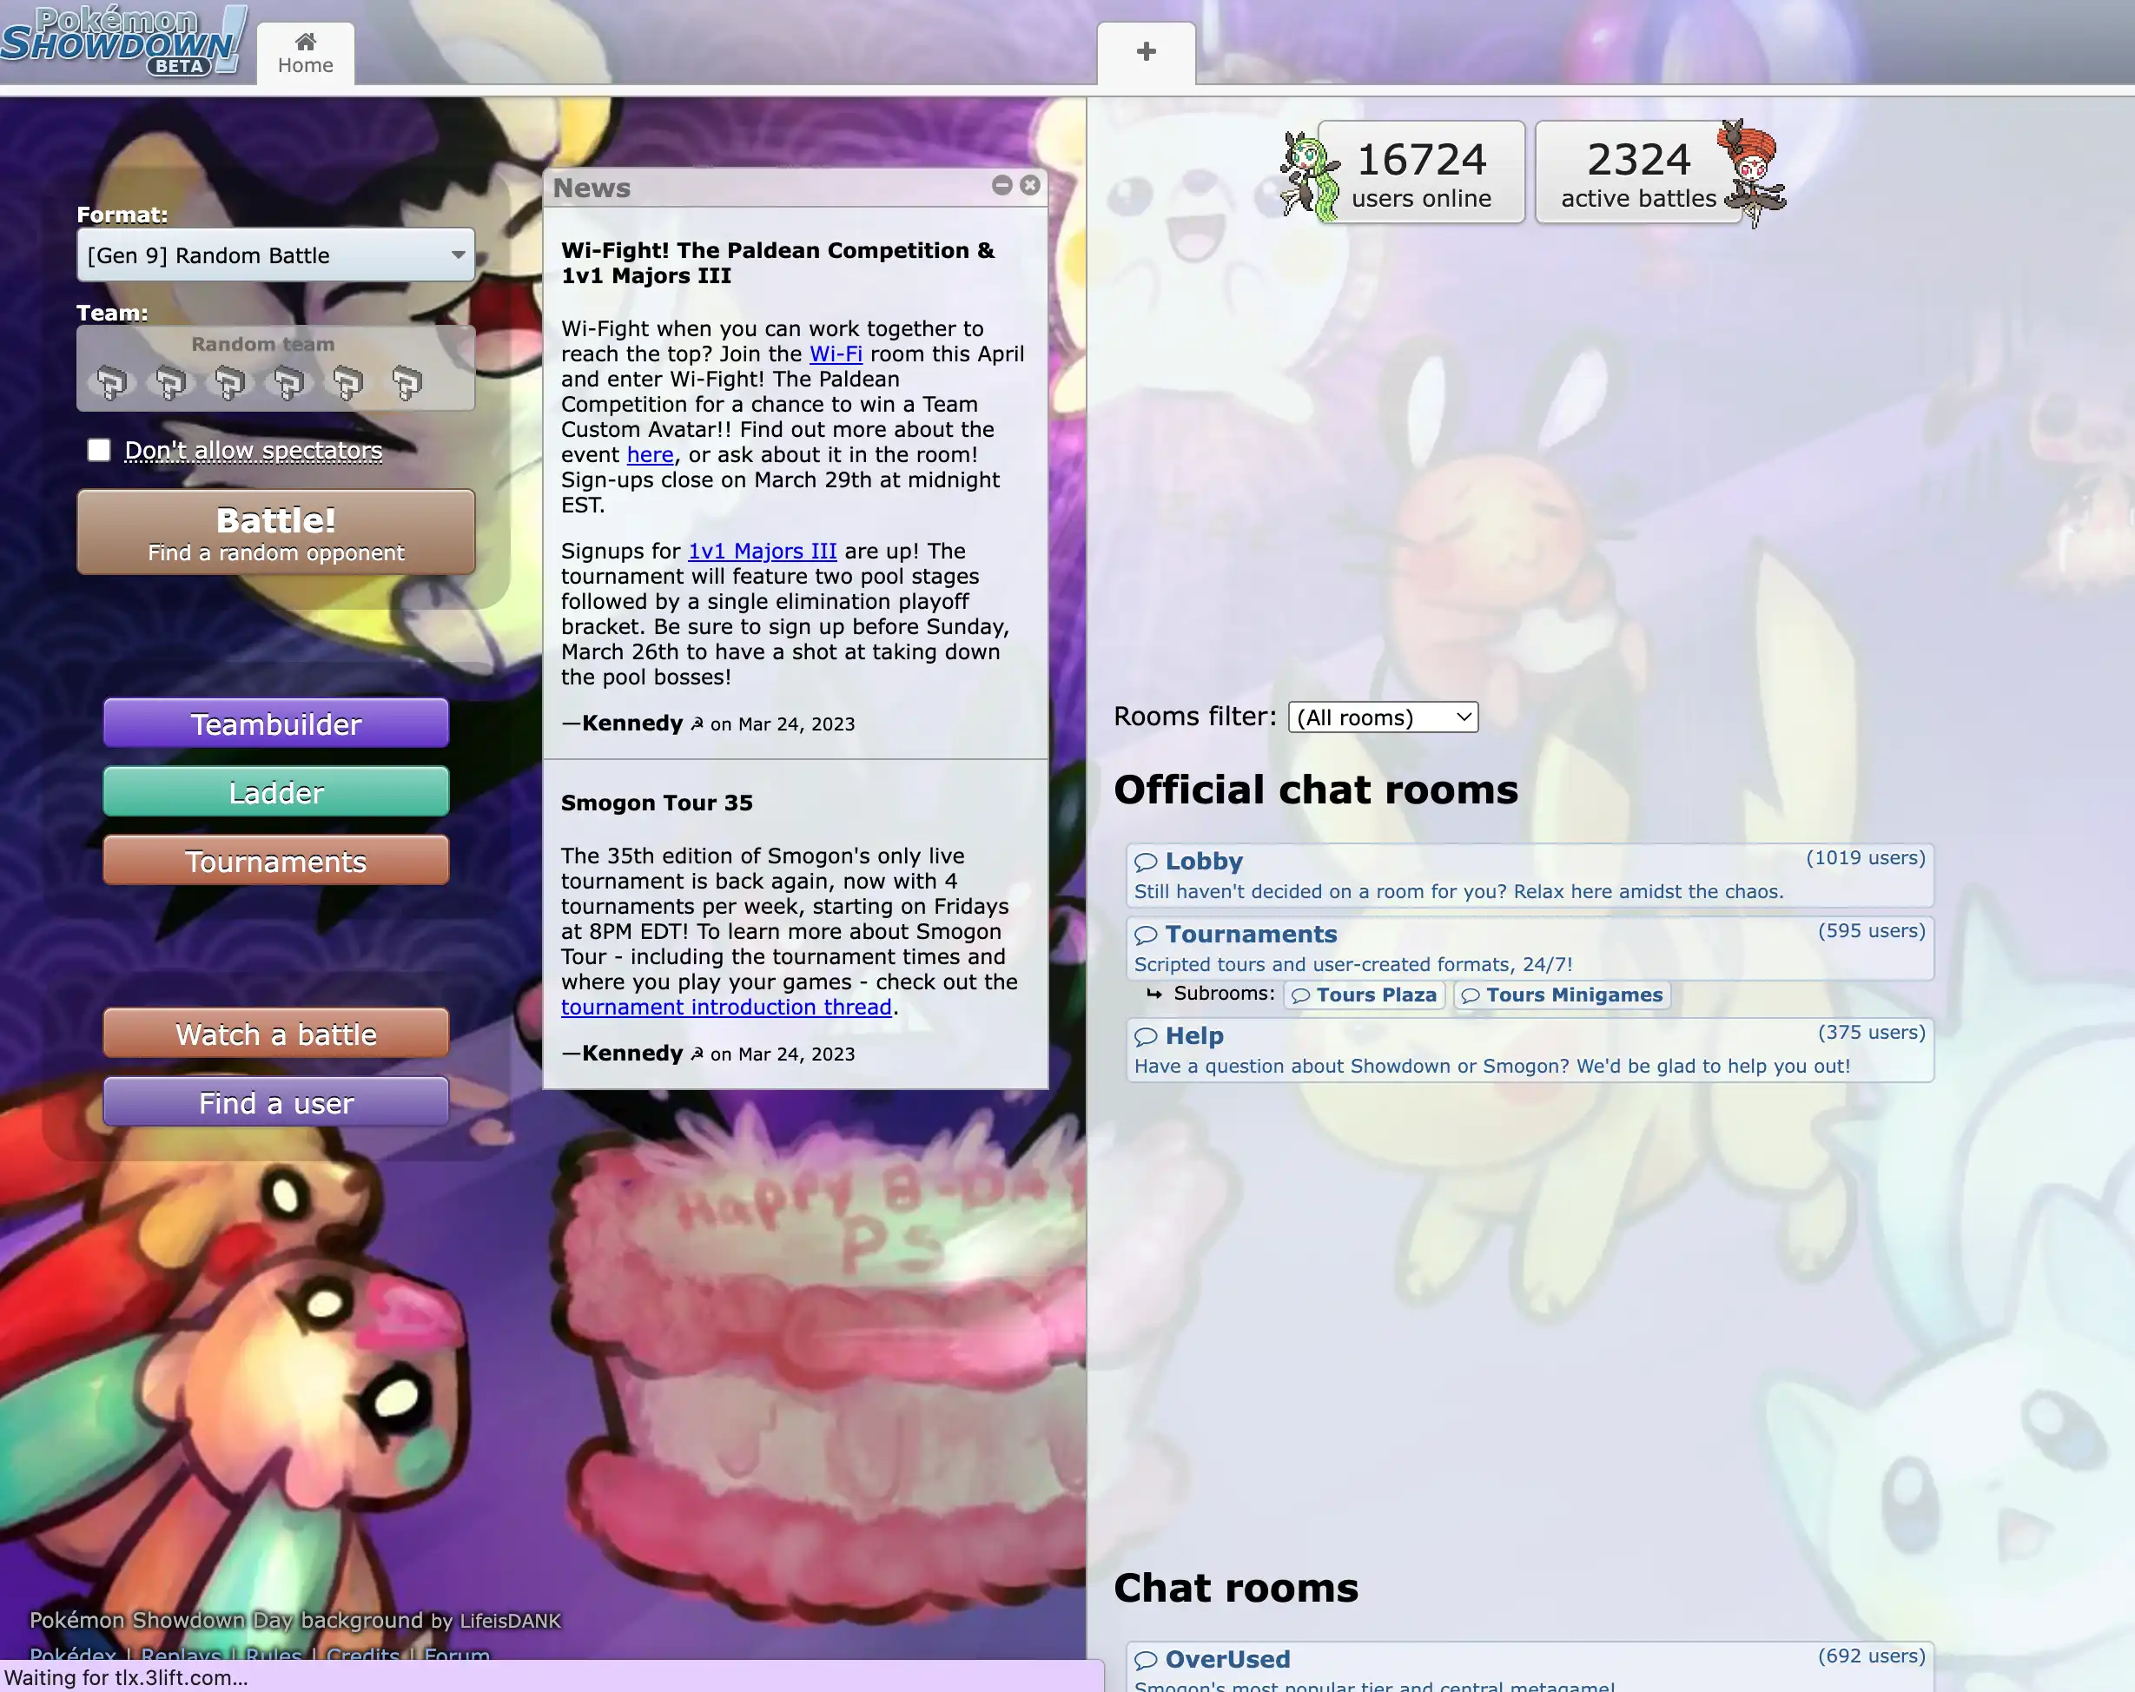The image size is (2135, 1692).
Task: Click the (375 users) count on Help
Action: tap(1872, 1033)
